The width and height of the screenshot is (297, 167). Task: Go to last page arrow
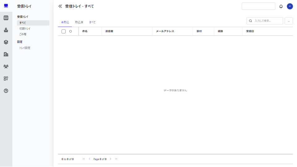coord(116,159)
